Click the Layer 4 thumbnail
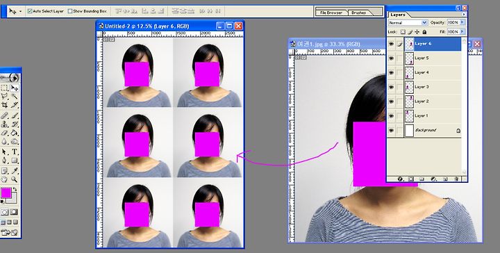500x253 pixels. [409, 73]
